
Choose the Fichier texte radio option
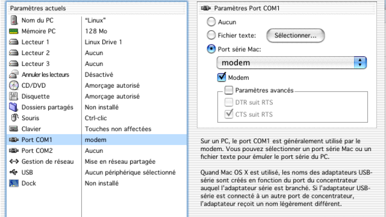[211, 35]
